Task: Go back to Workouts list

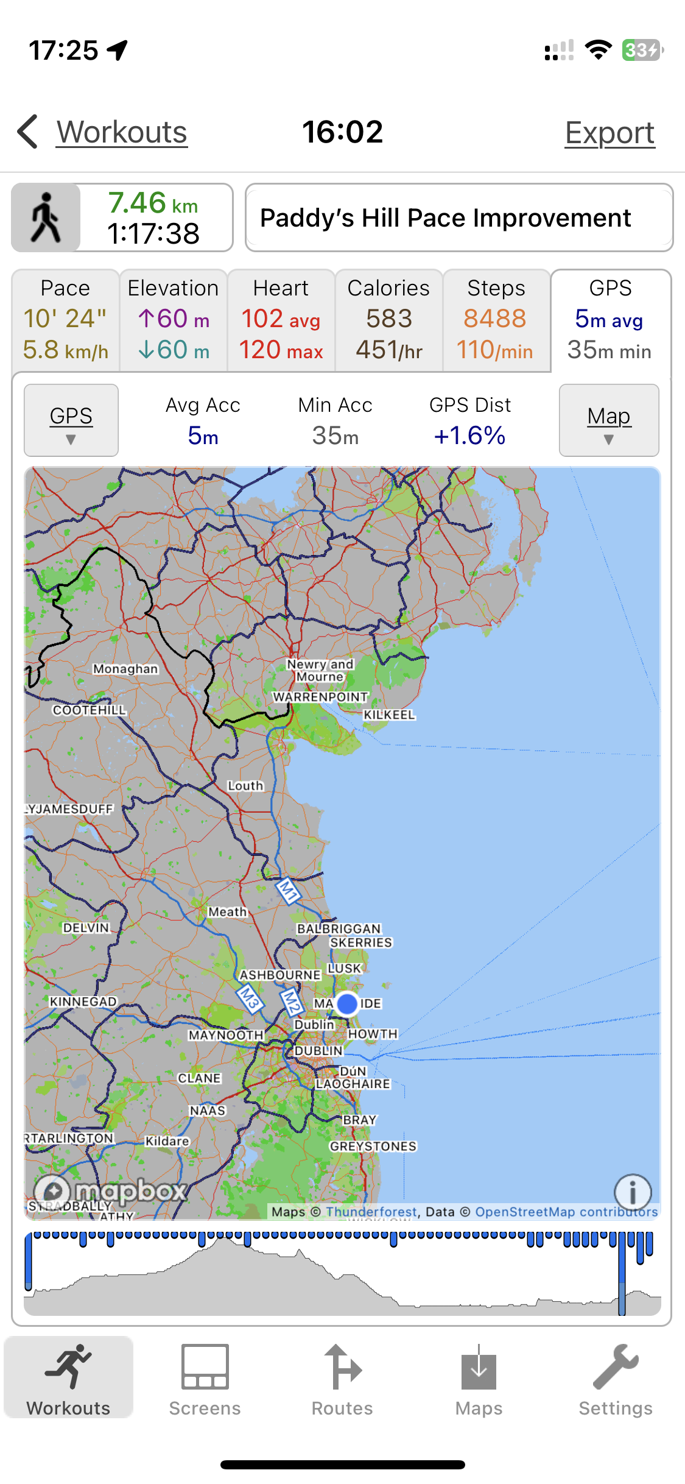Action: point(122,132)
